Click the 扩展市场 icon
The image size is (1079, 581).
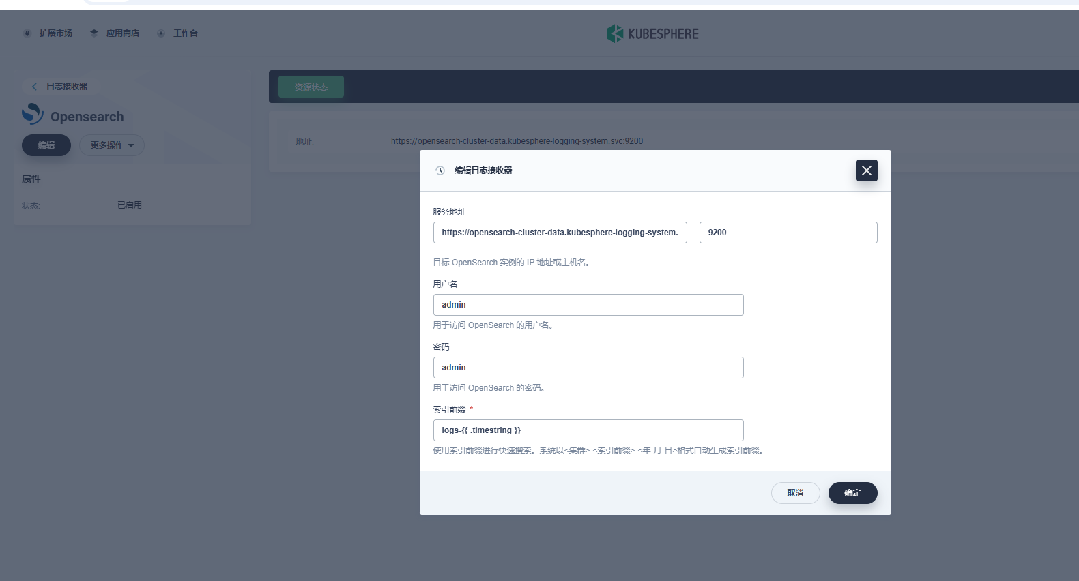(27, 33)
